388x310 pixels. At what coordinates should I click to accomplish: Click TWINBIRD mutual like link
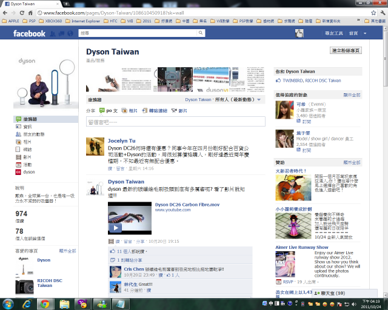pyautogui.click(x=293, y=81)
